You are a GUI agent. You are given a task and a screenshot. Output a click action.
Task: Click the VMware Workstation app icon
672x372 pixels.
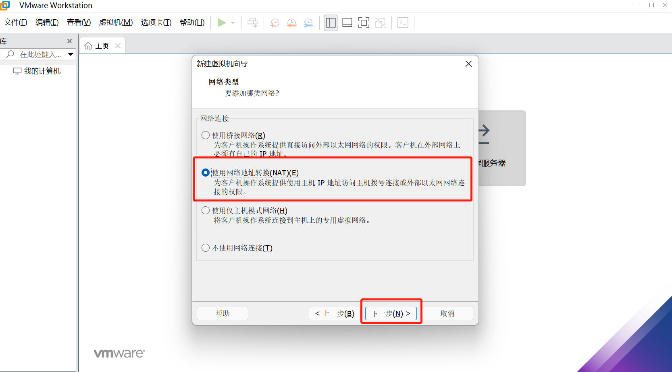click(x=5, y=5)
